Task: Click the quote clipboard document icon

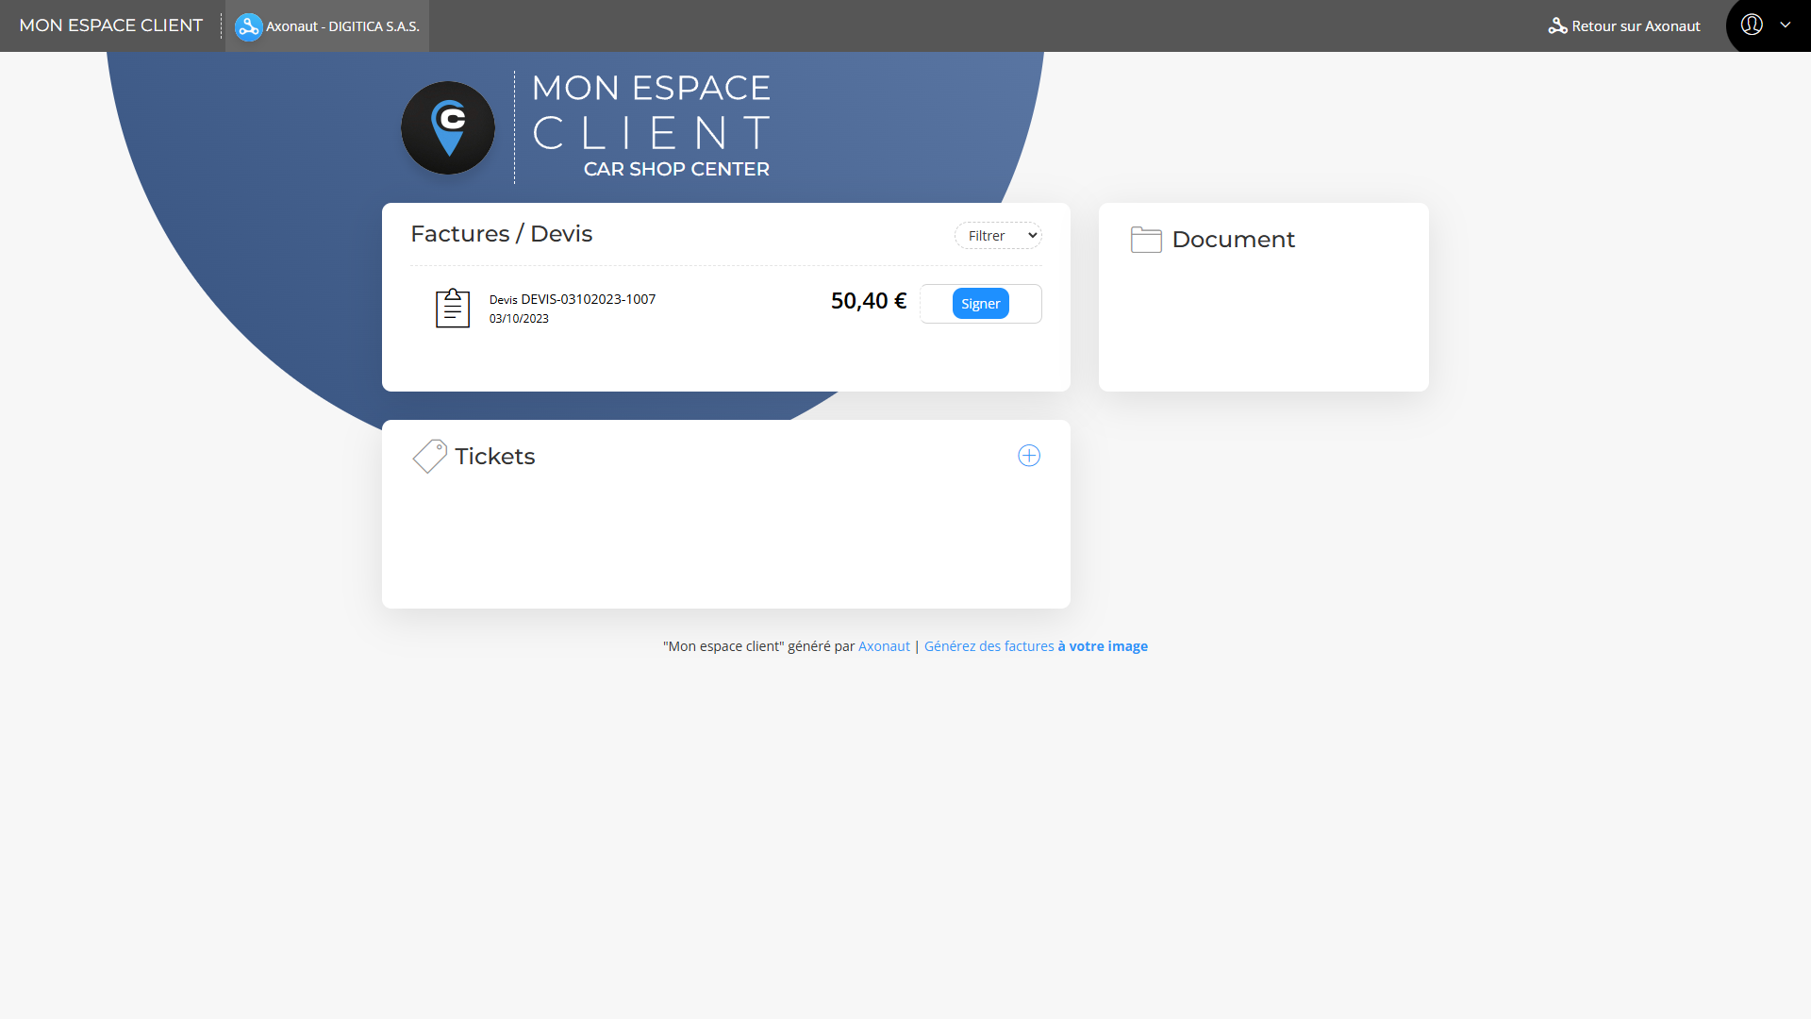Action: (x=453, y=308)
